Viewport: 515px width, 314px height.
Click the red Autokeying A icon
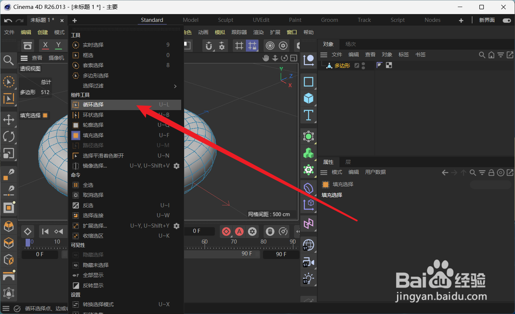[239, 232]
